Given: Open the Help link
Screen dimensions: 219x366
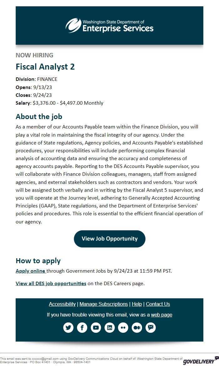Looking at the screenshot, I should (137, 304).
